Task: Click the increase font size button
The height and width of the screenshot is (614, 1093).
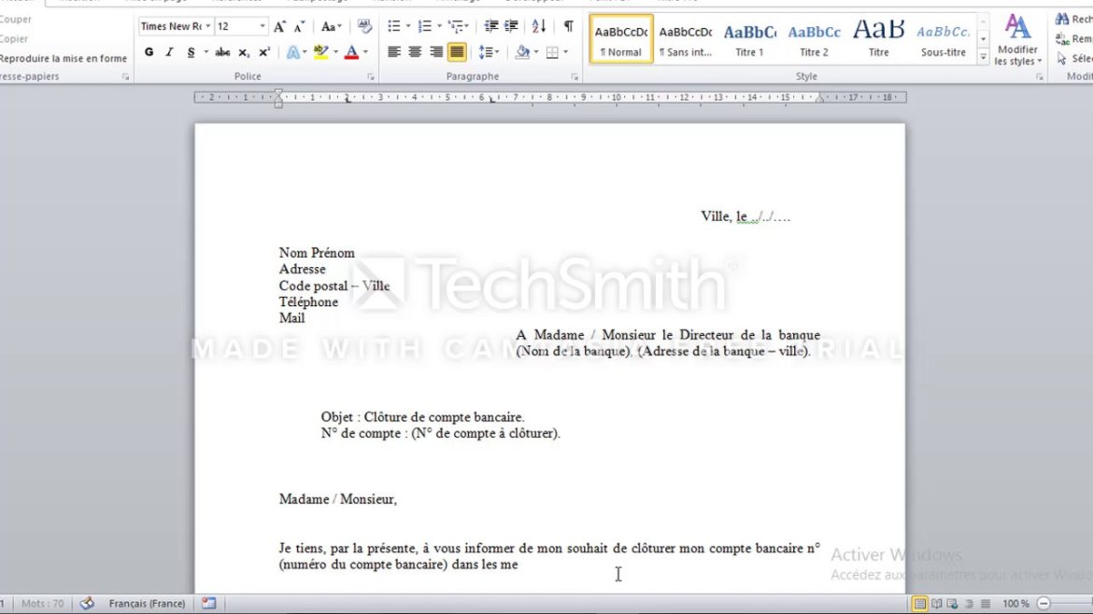Action: pyautogui.click(x=279, y=27)
